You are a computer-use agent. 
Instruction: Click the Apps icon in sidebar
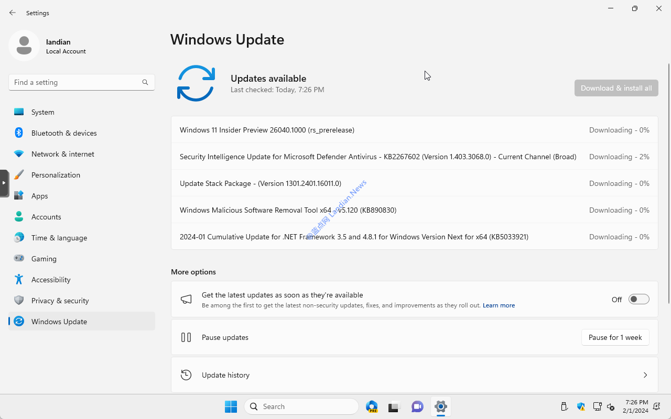click(19, 196)
